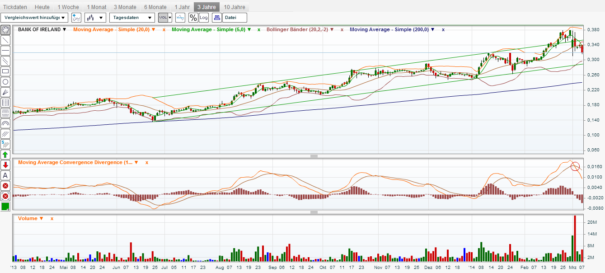The image size is (605, 273).
Task: Switch to Tickdaten tab
Action: (15, 7)
